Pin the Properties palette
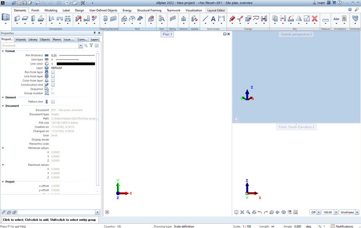 coord(94,33)
